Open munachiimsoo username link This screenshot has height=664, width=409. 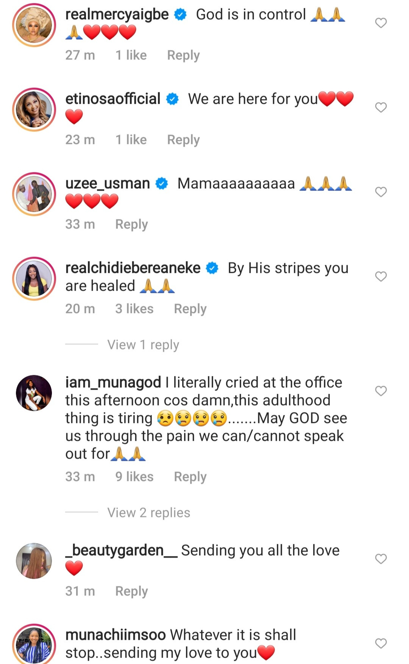pos(116,635)
